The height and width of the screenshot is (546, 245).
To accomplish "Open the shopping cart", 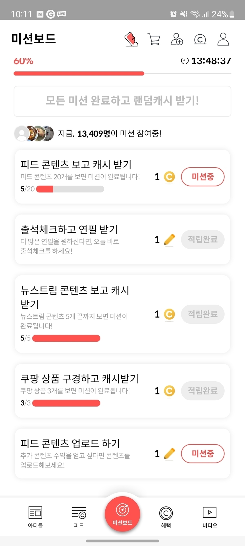I will (x=154, y=39).
